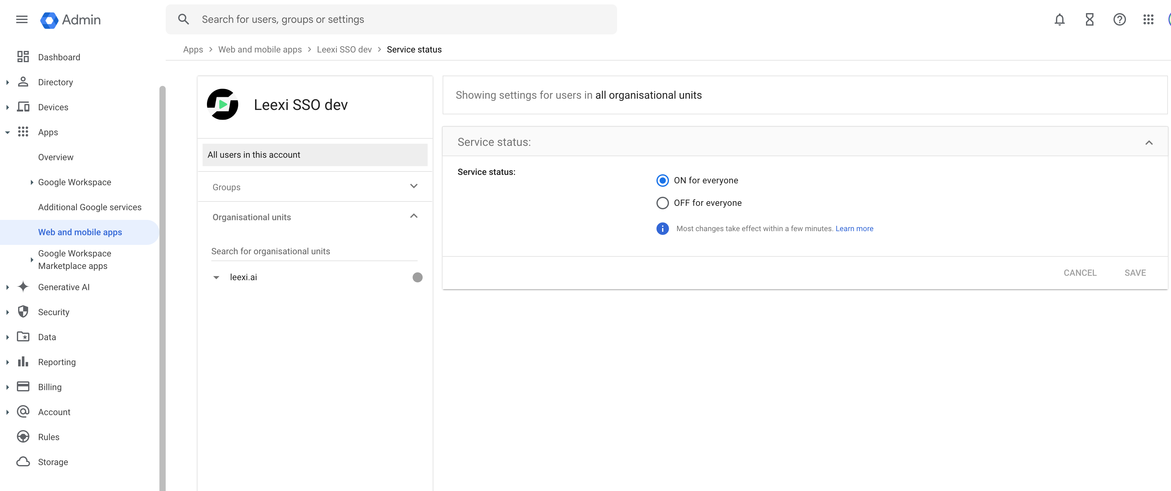Click the search users, groups or settings field

[391, 20]
